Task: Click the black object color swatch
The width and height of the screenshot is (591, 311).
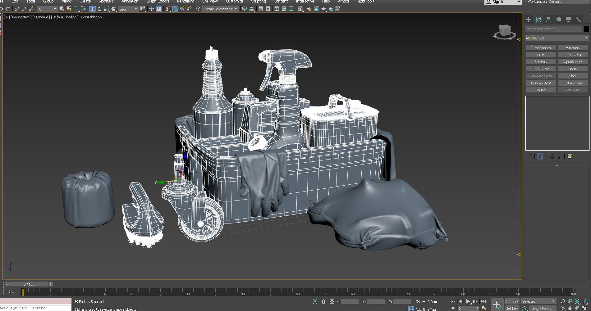Action: point(586,29)
